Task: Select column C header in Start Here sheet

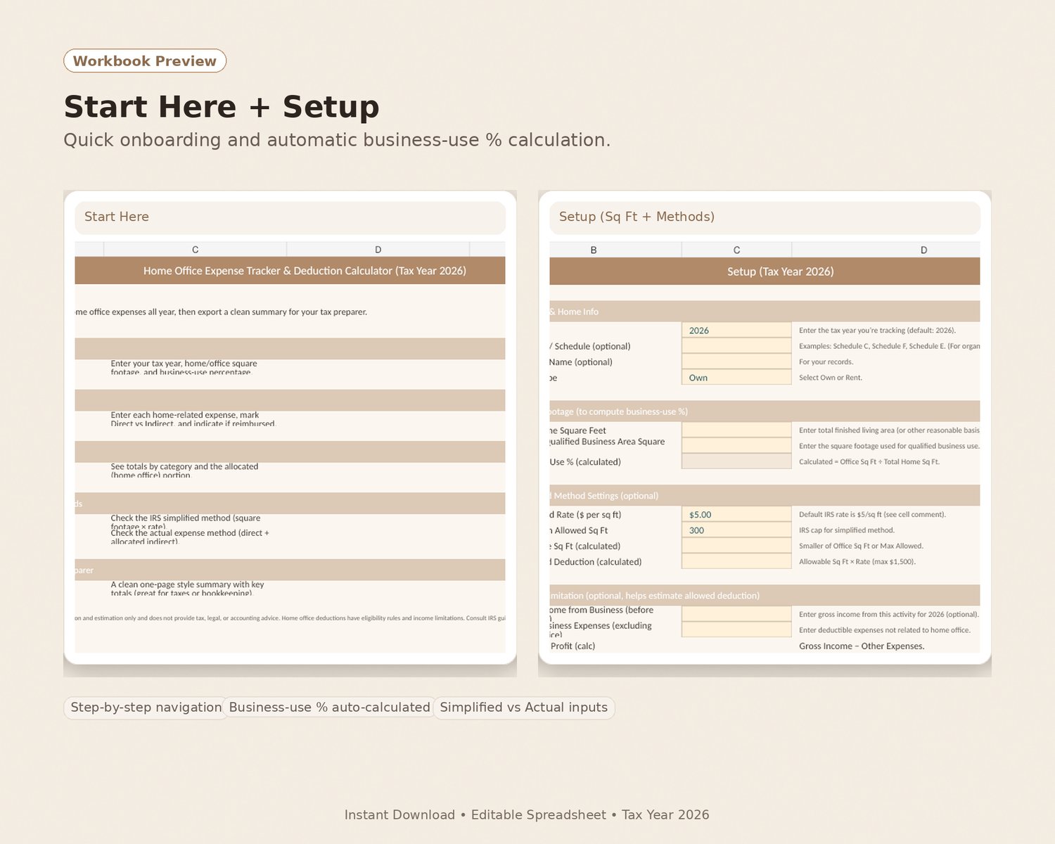Action: (x=196, y=250)
